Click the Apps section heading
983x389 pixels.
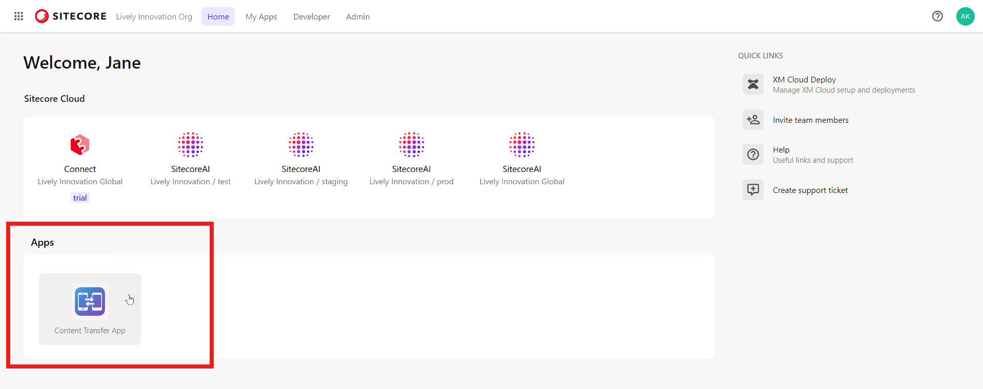(42, 243)
